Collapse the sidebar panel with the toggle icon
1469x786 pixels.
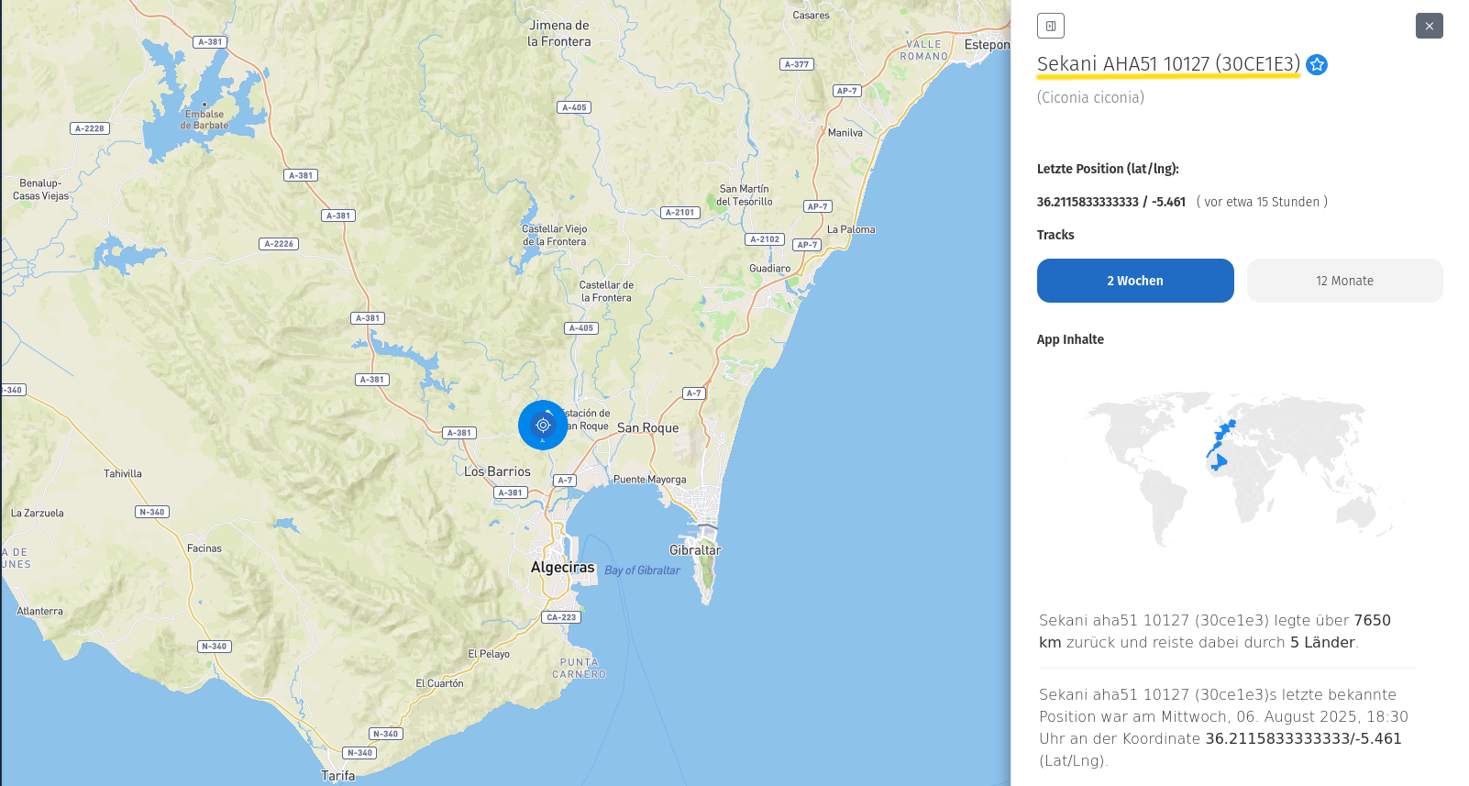[x=1050, y=26]
